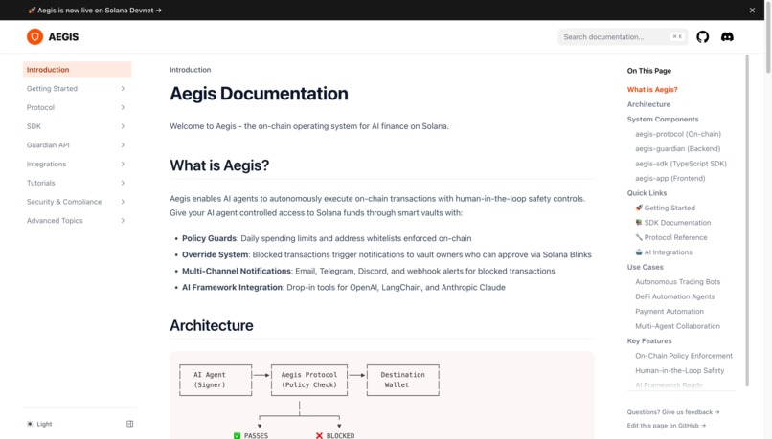Go to aegis-app (Frontend) anchor
Viewport: 772px width, 439px height.
[670, 178]
